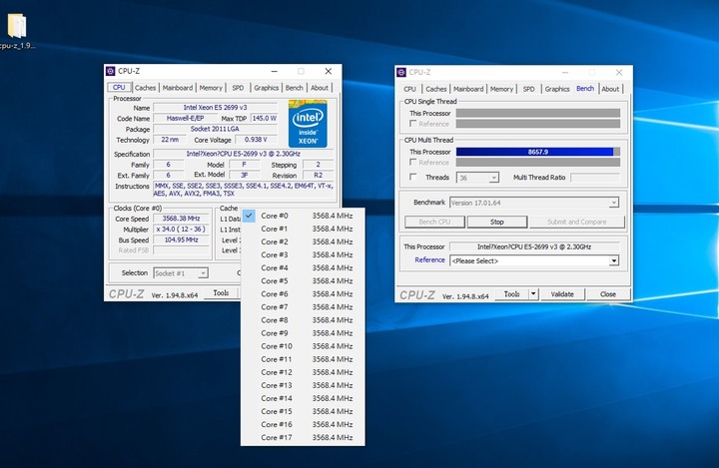The height and width of the screenshot is (468, 719).
Task: Open Benchmark version dropdown
Action: [534, 203]
